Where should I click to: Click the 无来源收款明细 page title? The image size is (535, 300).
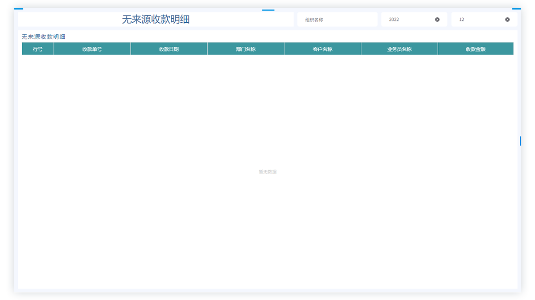(156, 20)
